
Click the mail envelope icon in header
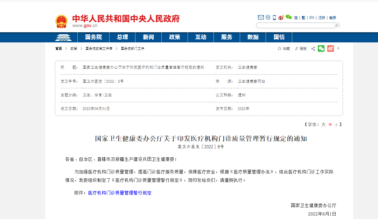261,18
